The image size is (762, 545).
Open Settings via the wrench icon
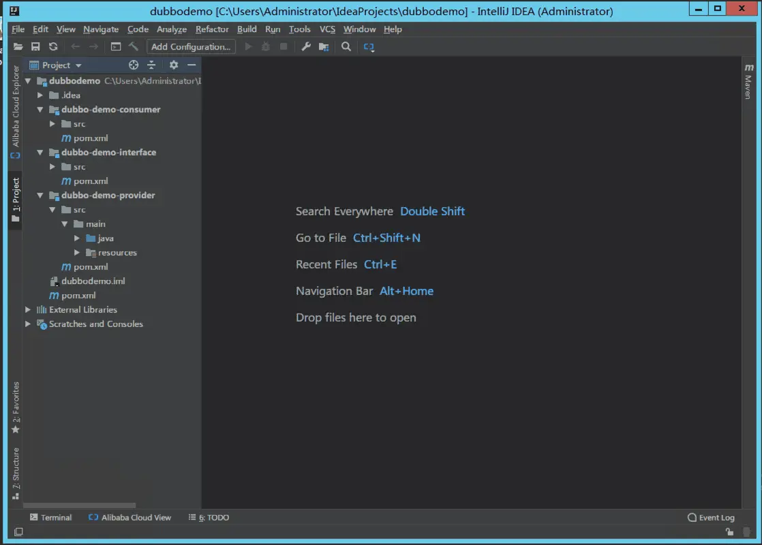[305, 46]
